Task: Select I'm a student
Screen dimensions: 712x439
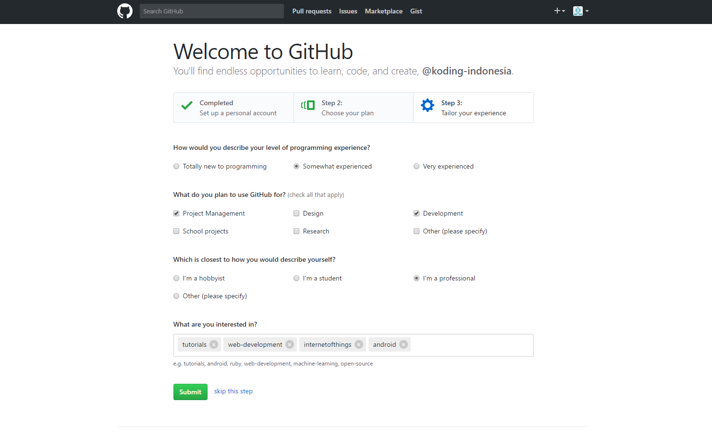Action: (x=296, y=278)
